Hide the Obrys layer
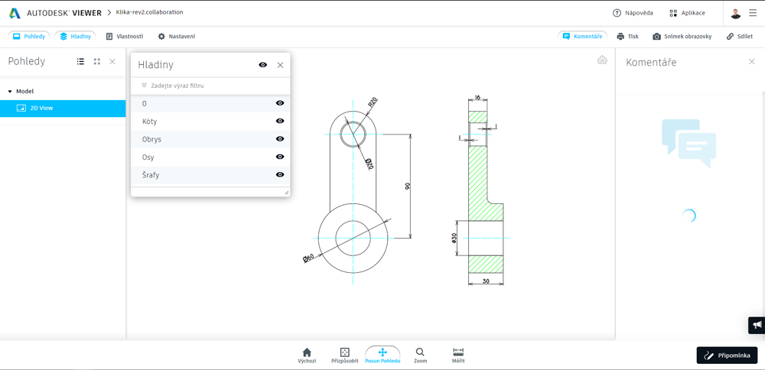Image resolution: width=765 pixels, height=370 pixels. (x=280, y=139)
